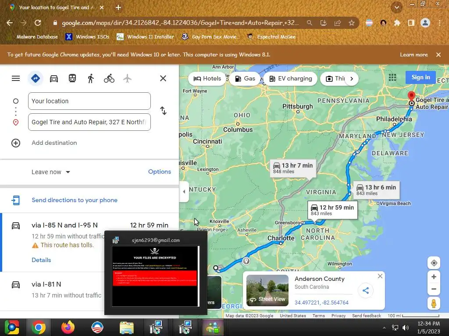Select walking travel mode
449x336 pixels.
91,78
